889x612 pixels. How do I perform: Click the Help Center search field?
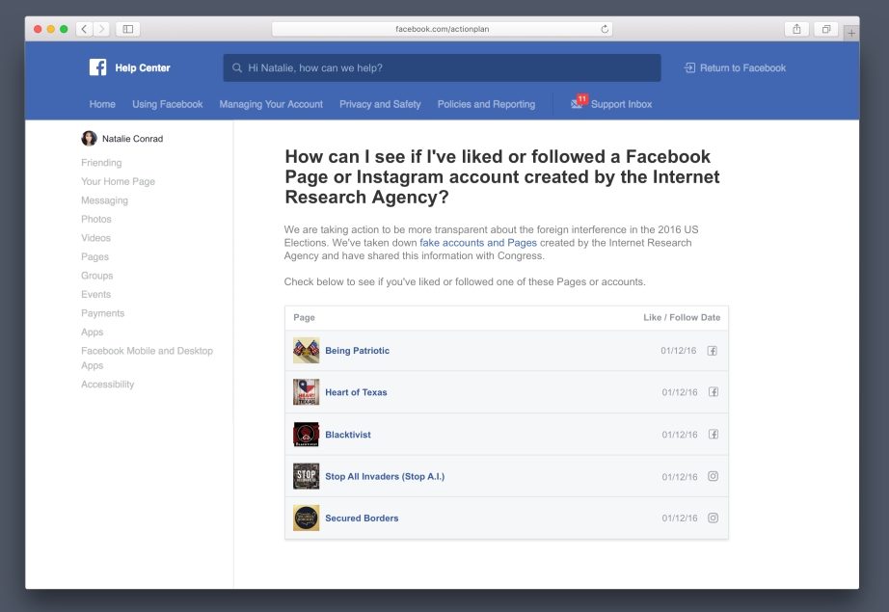[x=442, y=68]
